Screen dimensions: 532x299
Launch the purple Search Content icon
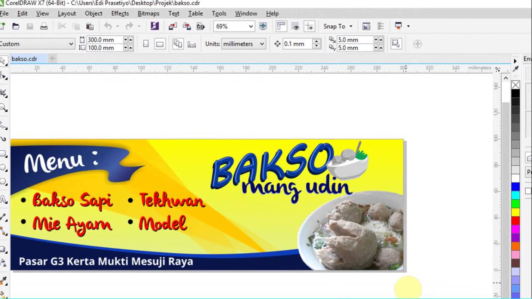(155, 26)
